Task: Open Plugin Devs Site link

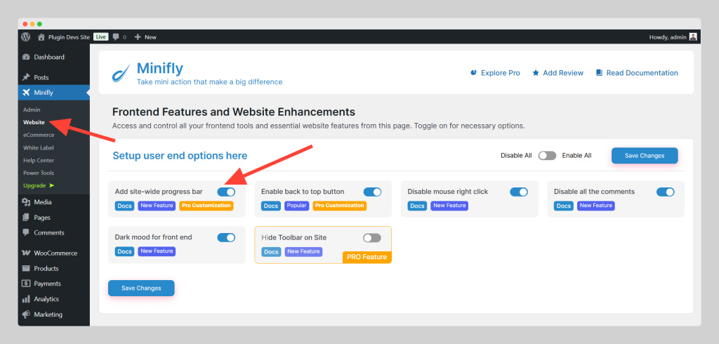Action: coord(69,37)
